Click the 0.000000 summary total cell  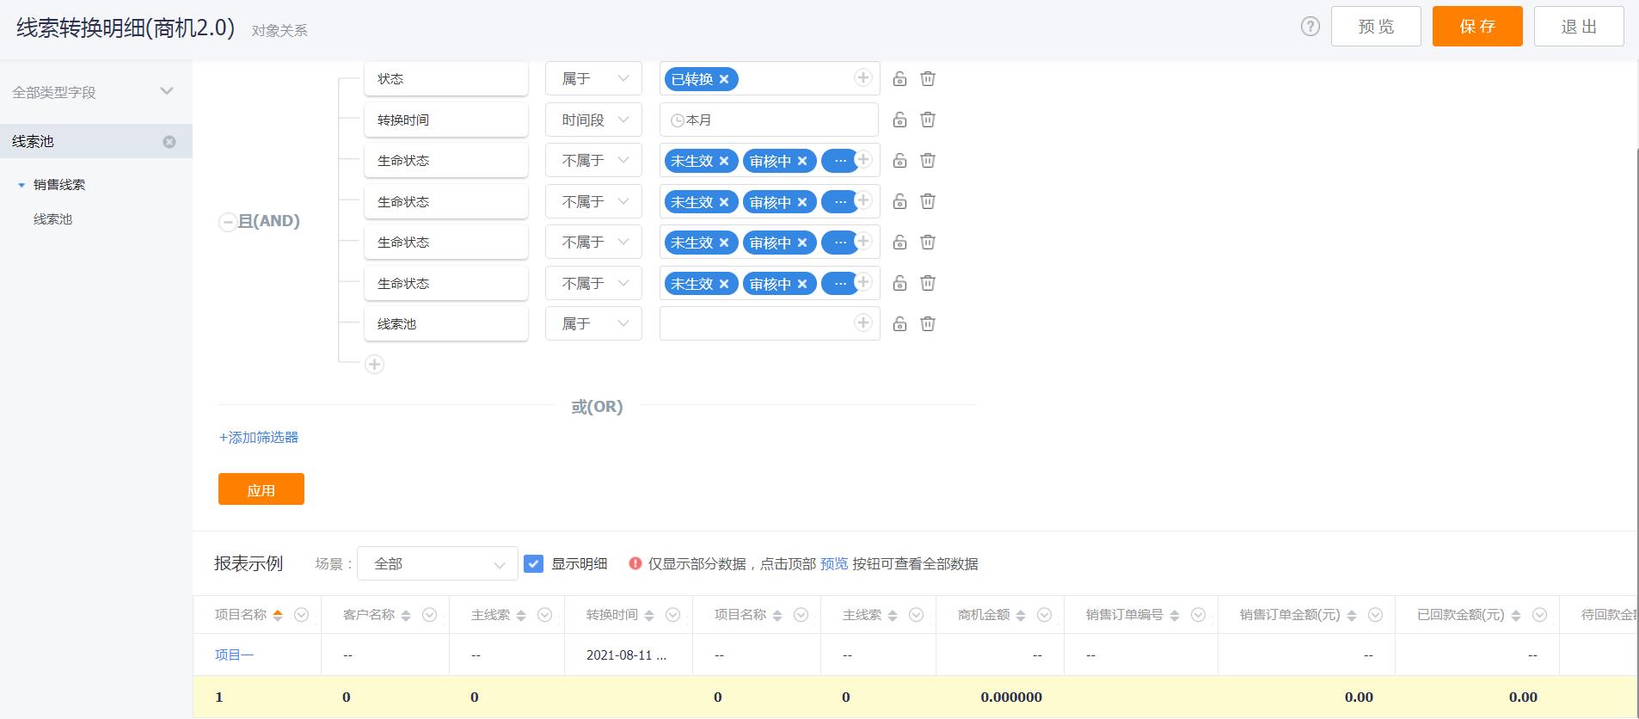(1011, 697)
